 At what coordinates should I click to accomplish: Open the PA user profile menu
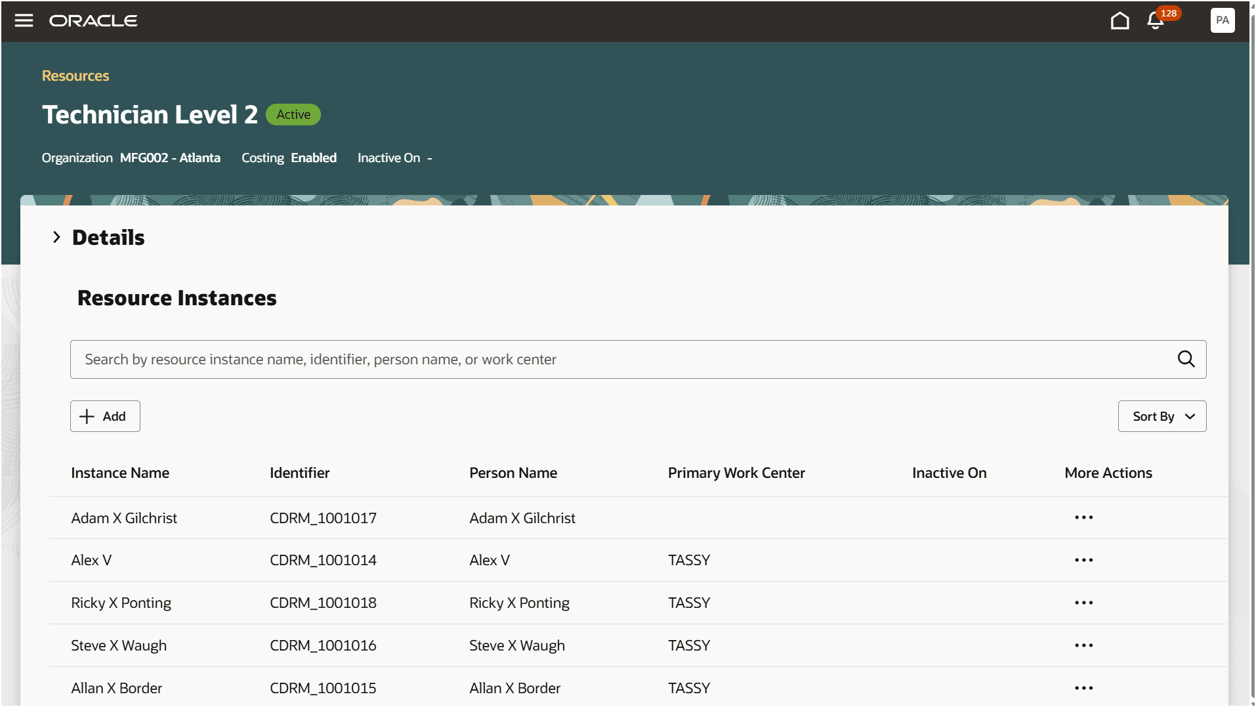coord(1222,20)
